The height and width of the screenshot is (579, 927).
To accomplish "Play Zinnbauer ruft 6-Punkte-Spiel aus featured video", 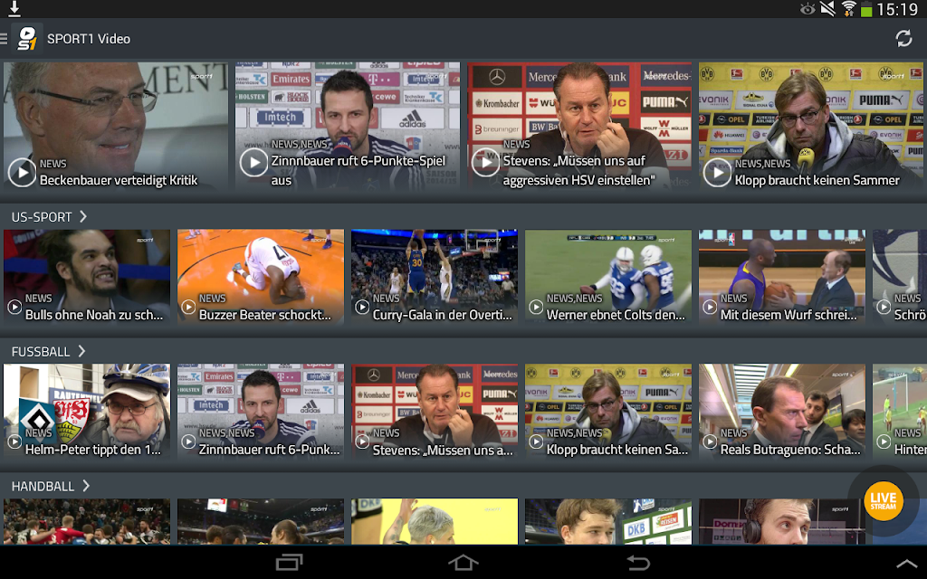I will (x=254, y=163).
